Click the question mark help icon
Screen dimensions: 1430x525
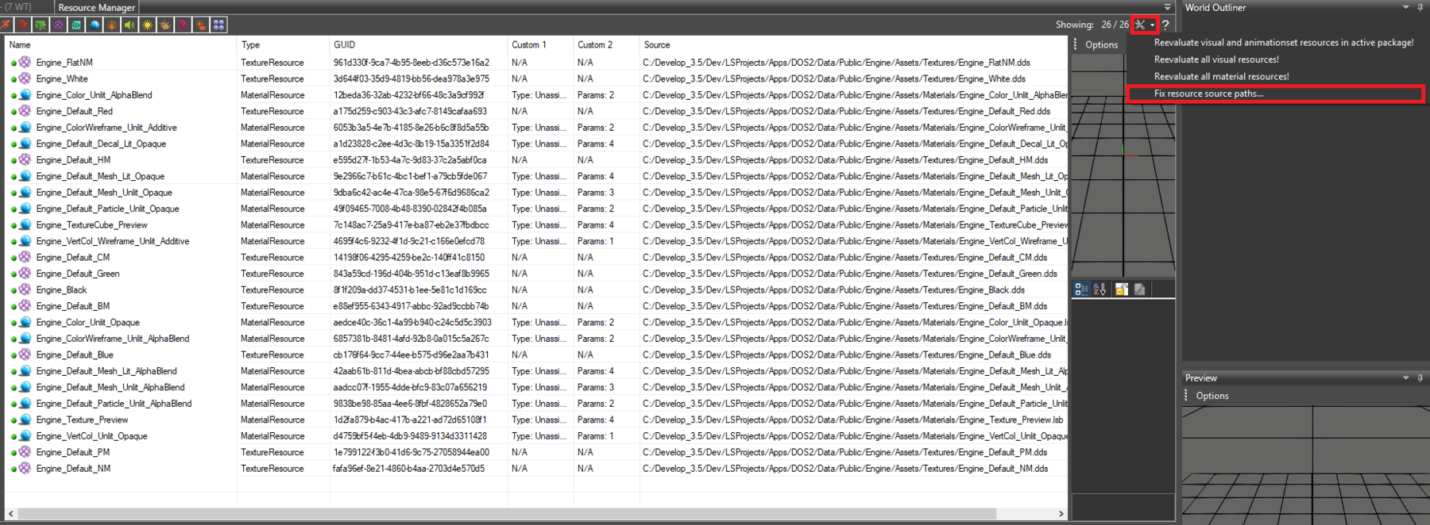[x=1165, y=25]
